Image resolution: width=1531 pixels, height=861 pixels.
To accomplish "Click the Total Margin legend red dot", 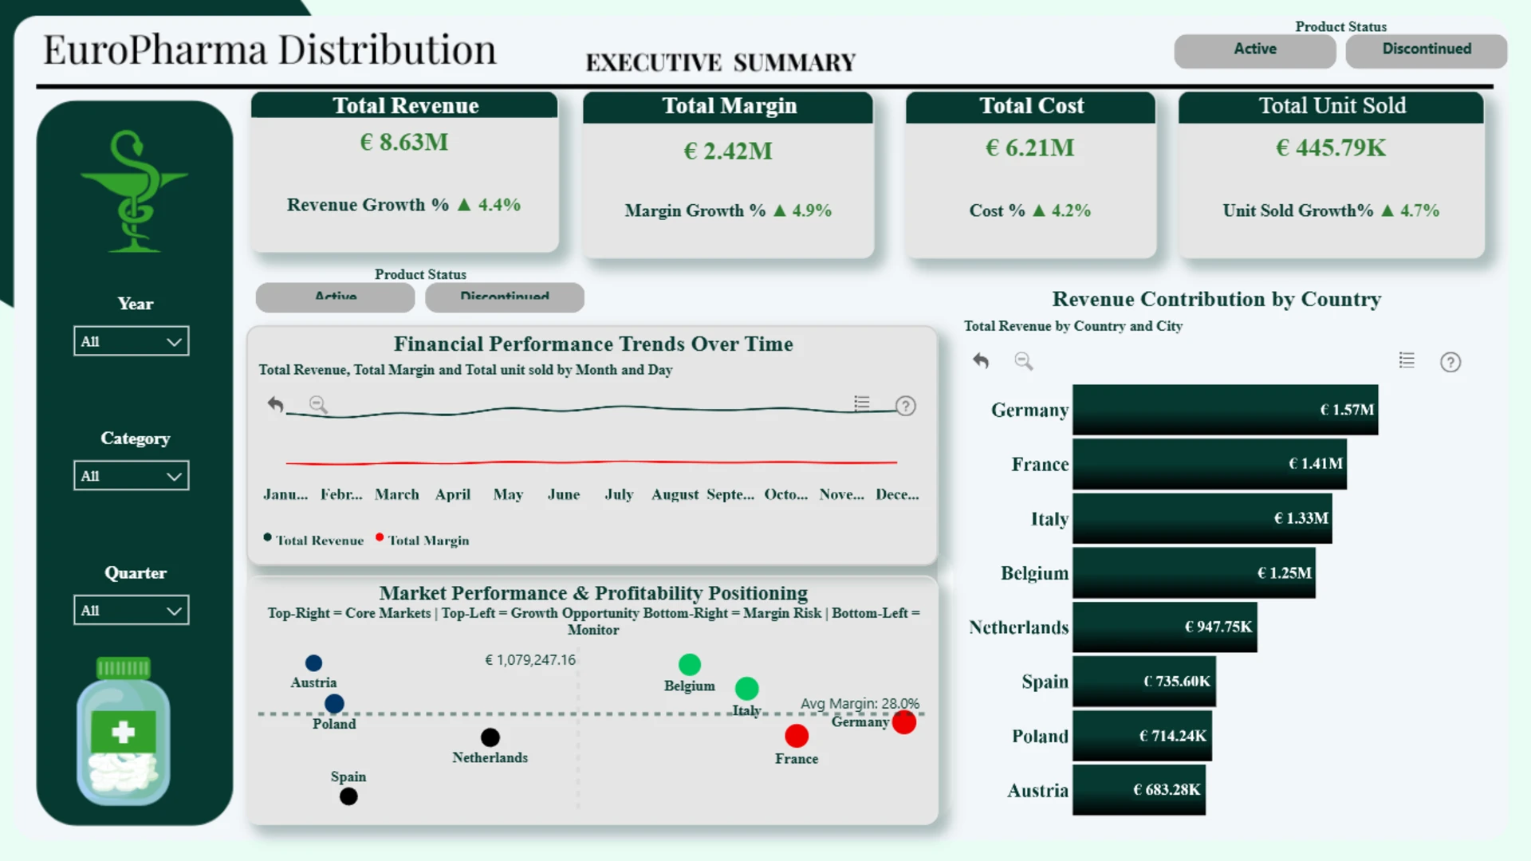I will tap(380, 537).
